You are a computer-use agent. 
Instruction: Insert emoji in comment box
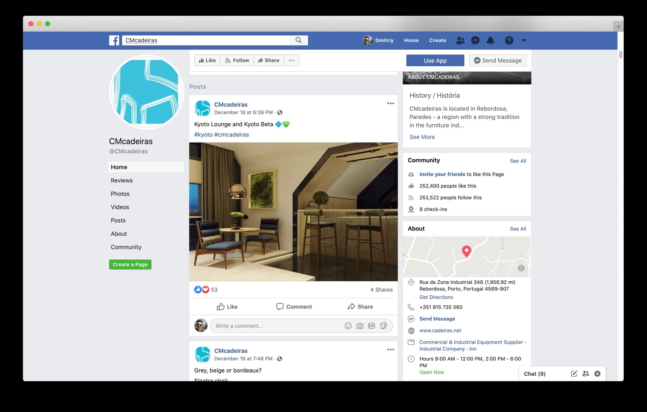348,326
